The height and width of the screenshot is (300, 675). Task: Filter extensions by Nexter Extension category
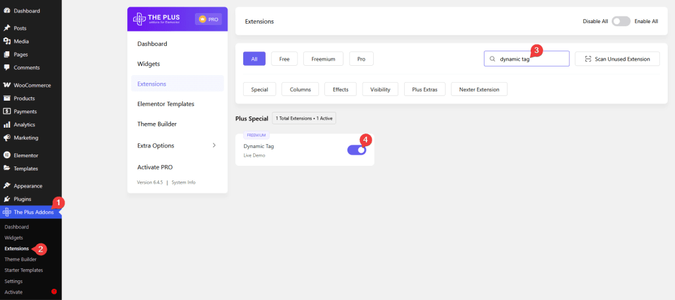click(479, 89)
